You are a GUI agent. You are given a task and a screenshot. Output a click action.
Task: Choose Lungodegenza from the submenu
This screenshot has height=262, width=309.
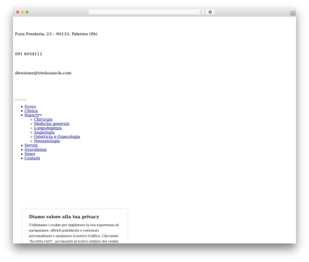click(48, 128)
